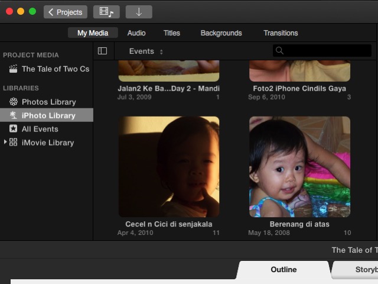Toggle the sidebar visibility icon

[102, 51]
